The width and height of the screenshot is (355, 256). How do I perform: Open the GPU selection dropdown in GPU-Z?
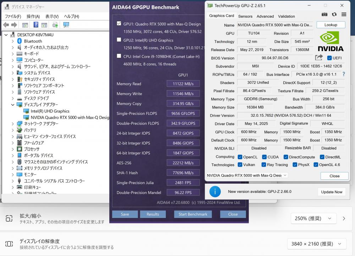pyautogui.click(x=247, y=175)
